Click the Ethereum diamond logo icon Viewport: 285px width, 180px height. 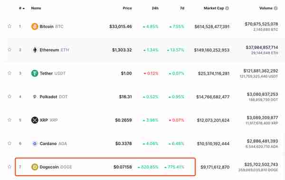(35, 50)
